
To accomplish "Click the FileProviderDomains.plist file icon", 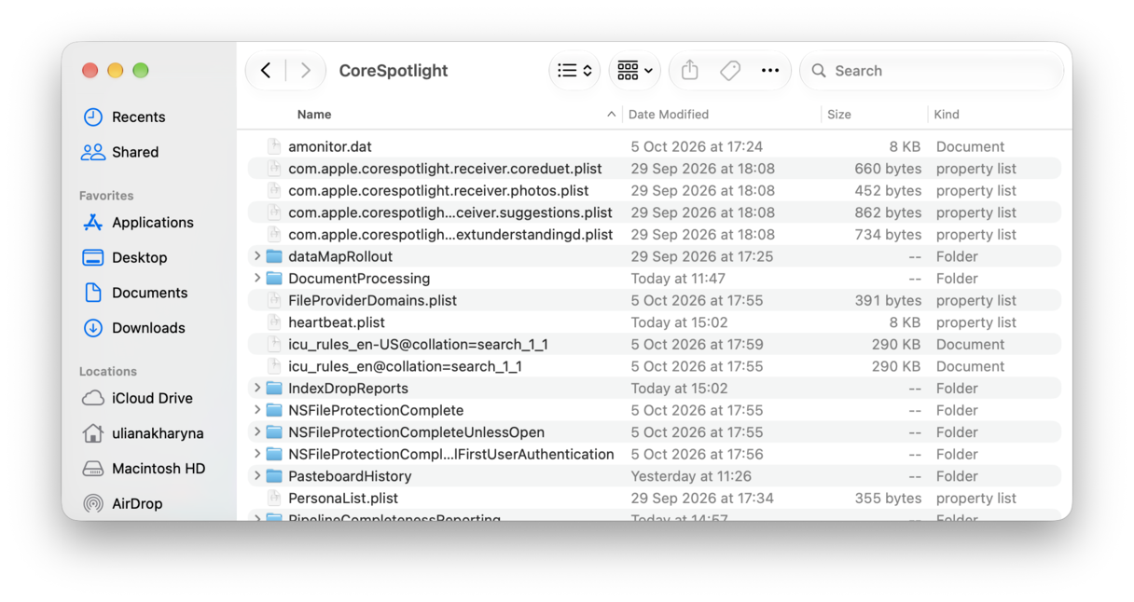I will [273, 300].
